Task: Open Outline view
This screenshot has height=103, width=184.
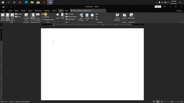Action: (x=18, y=14)
